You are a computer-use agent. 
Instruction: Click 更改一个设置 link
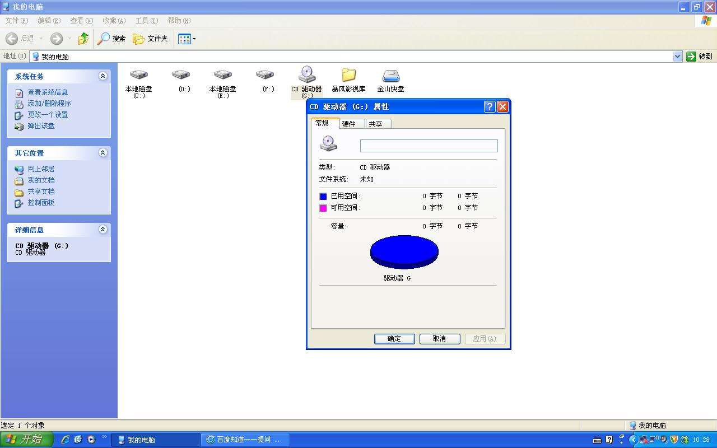48,115
